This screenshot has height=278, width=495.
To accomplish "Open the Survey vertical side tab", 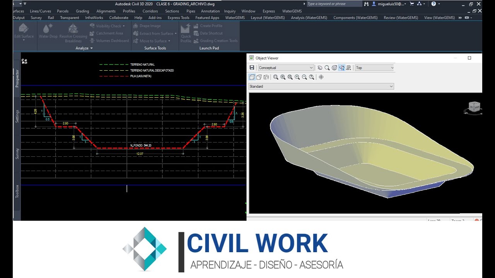I will (x=17, y=154).
